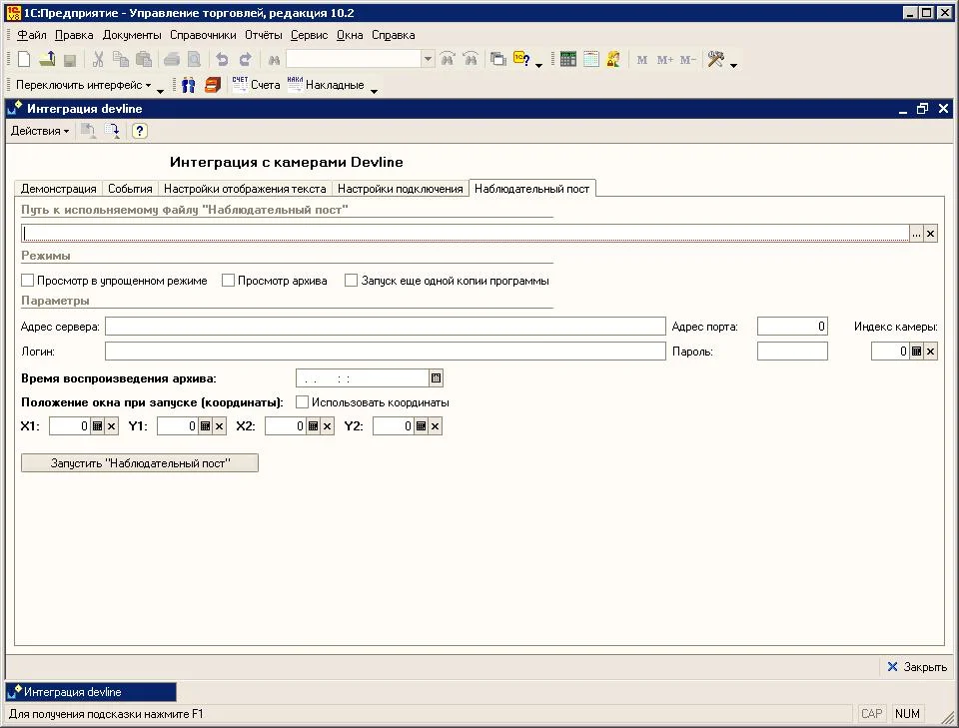Switch to События tab

(130, 189)
